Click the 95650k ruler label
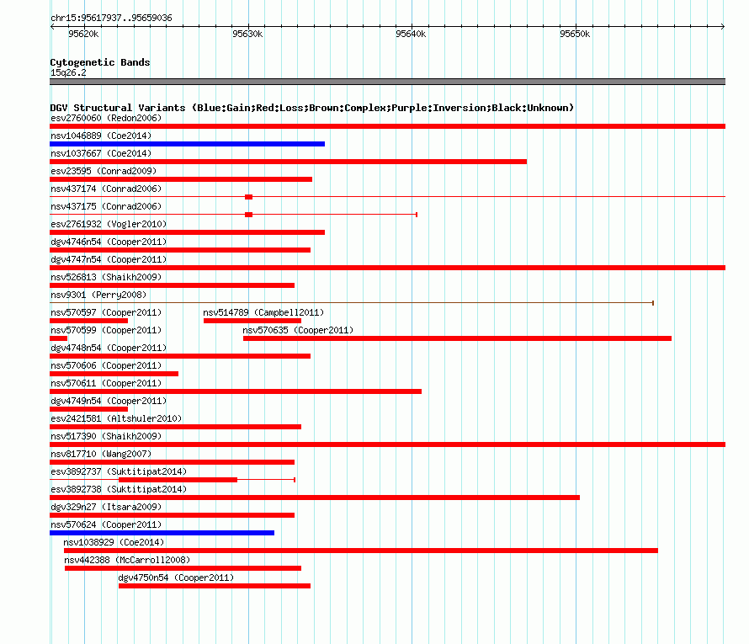This screenshot has height=644, width=749. tap(575, 34)
